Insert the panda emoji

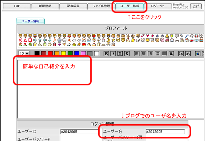[x=138, y=40]
